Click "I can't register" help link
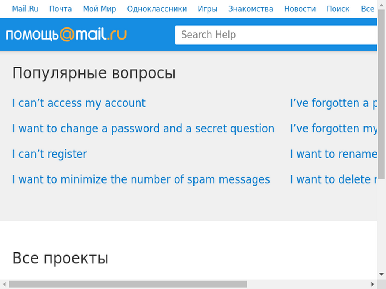 pos(49,154)
